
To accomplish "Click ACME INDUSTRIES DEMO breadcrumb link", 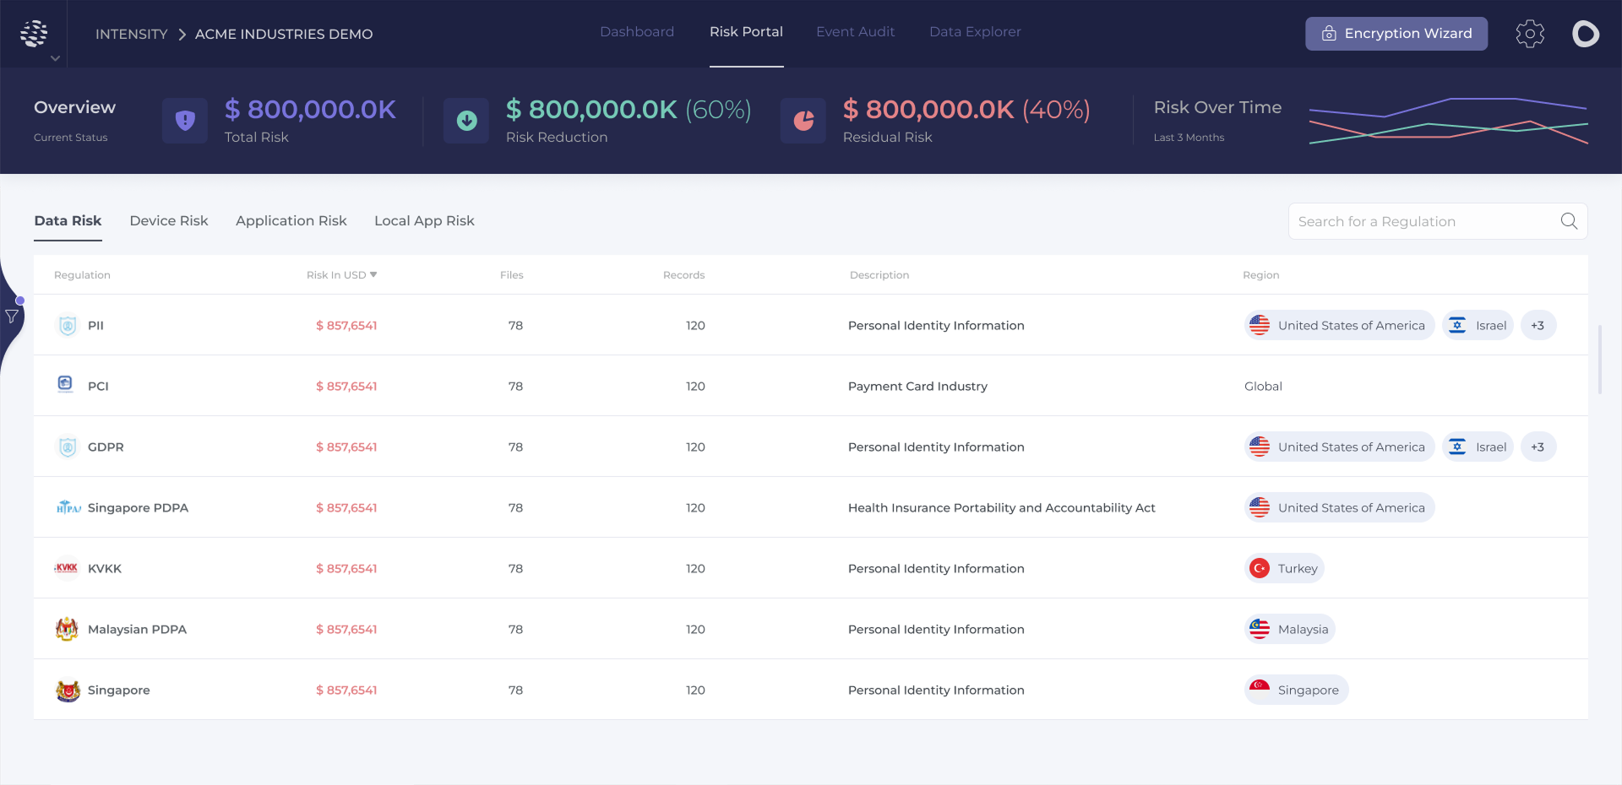I will [x=284, y=35].
